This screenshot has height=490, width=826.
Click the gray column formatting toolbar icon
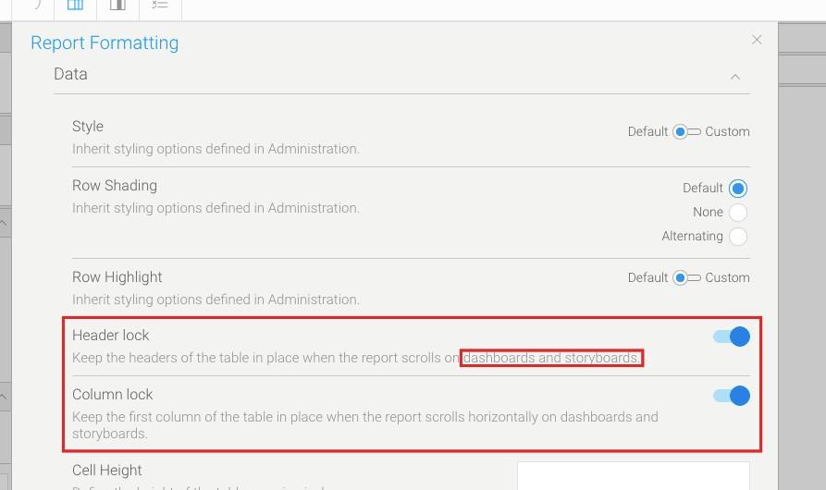[x=118, y=6]
